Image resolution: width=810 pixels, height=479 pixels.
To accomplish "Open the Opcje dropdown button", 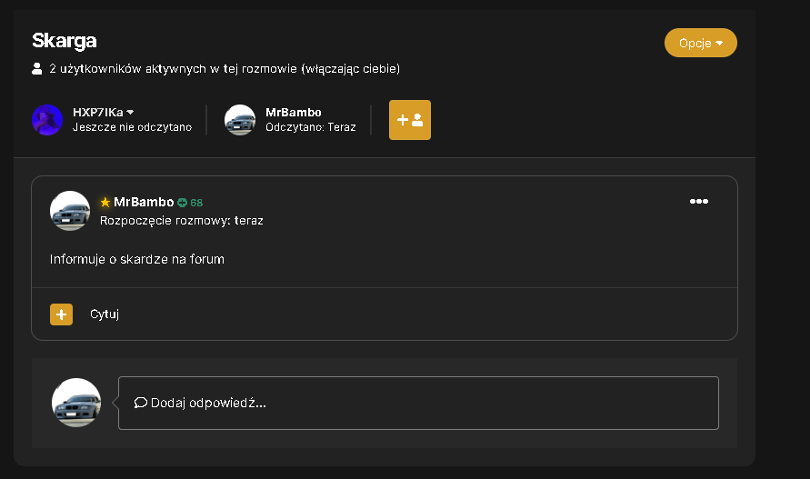I will [x=701, y=43].
